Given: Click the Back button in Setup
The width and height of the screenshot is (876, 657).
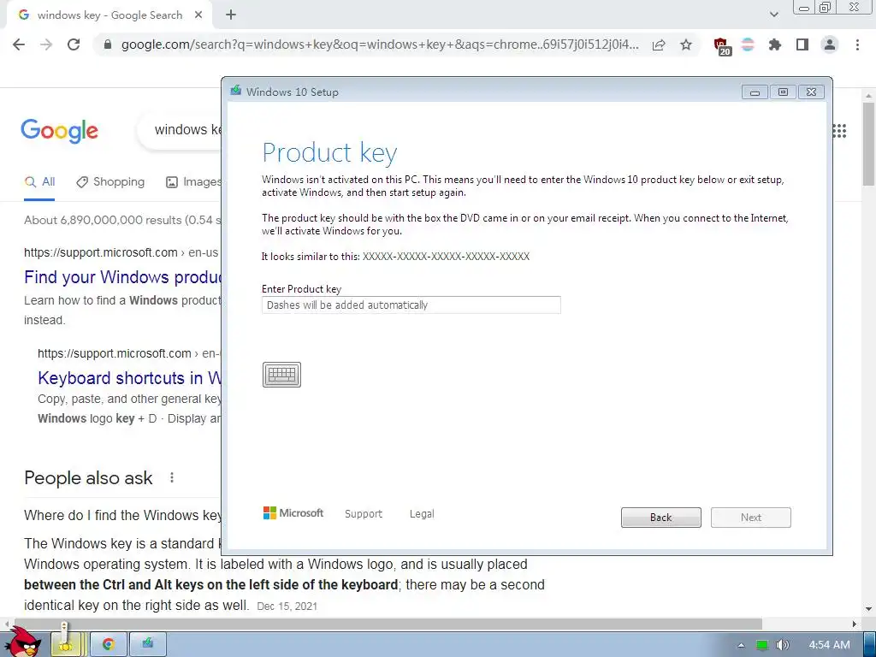Looking at the screenshot, I should pyautogui.click(x=661, y=518).
